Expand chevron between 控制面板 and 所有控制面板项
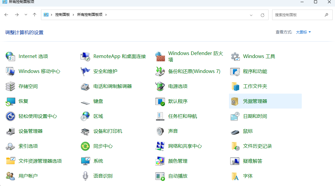The width and height of the screenshot is (335, 186). pyautogui.click(x=73, y=15)
